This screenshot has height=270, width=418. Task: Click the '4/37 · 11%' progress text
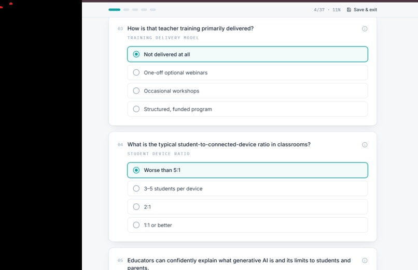[x=327, y=10]
